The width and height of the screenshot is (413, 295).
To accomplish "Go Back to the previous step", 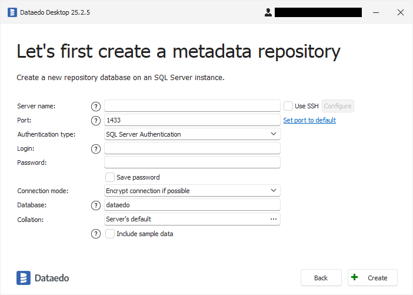I will (321, 277).
